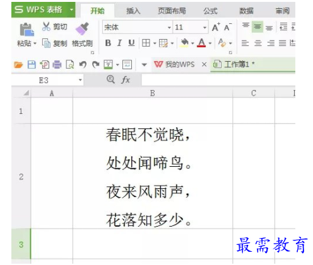
Task: Open clipboard group dialog launcher
Action: [x=92, y=52]
